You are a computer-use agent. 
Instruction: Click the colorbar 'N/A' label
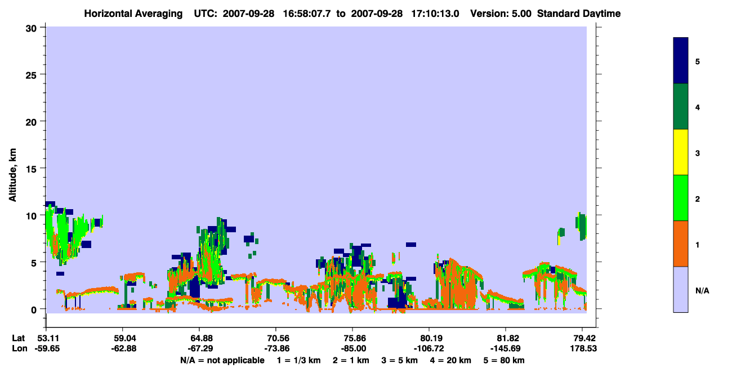(x=702, y=291)
